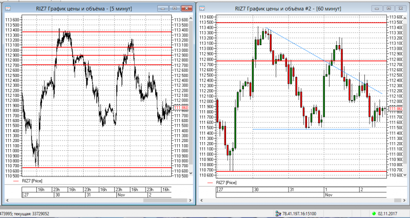Click the date 31 on the 5-minute chart time axis
Screen dimensions: 410x218
point(88,195)
